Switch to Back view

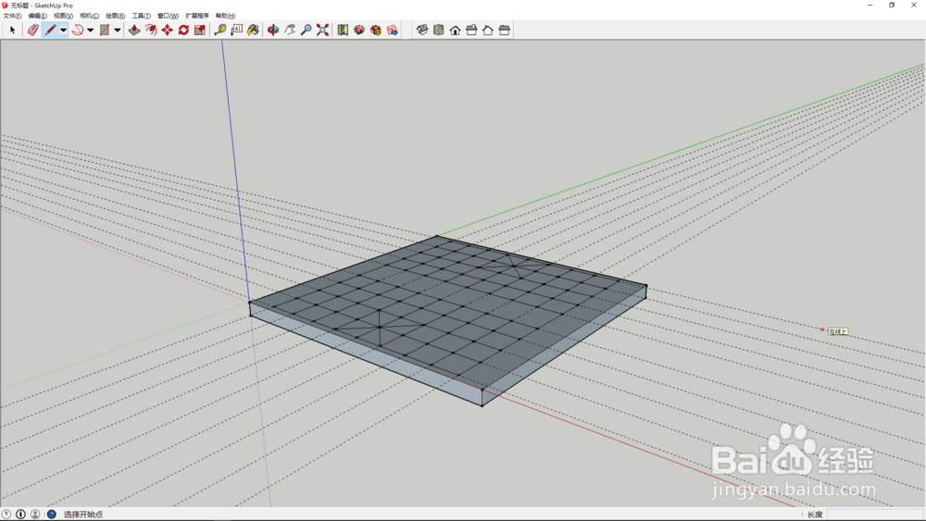pos(488,31)
